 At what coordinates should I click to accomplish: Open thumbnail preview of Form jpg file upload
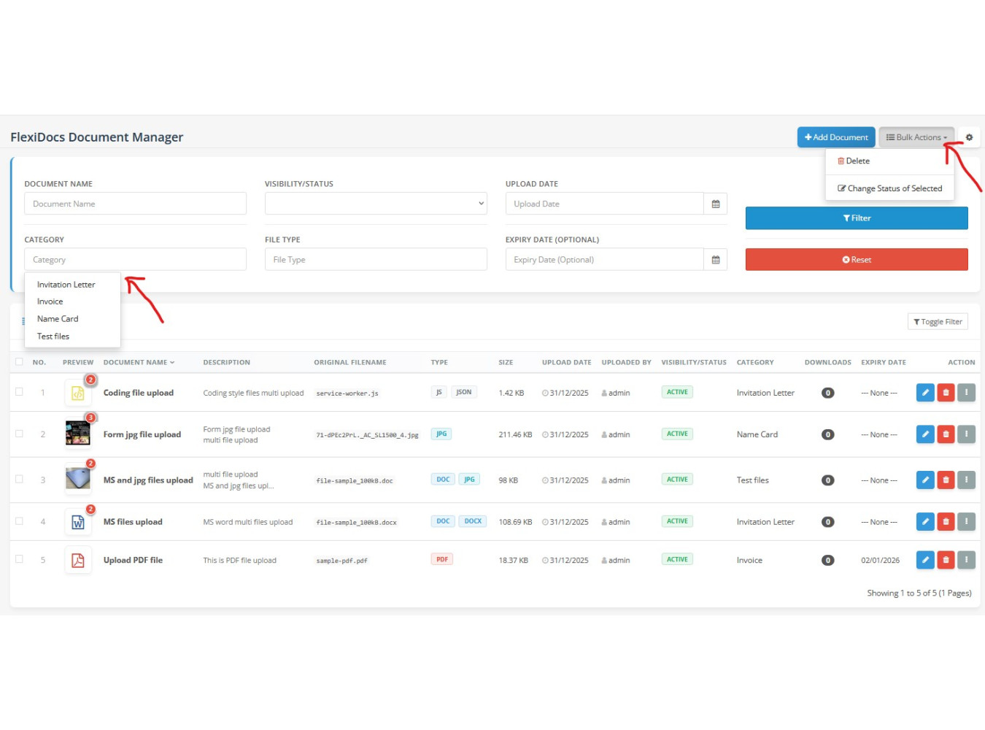tap(78, 434)
